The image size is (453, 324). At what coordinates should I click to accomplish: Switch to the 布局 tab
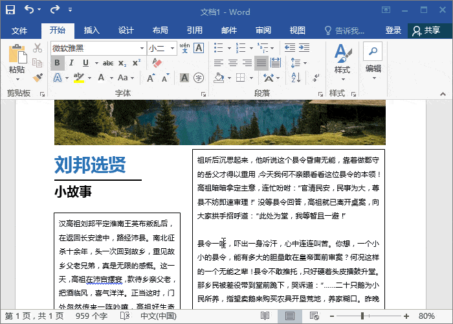160,30
